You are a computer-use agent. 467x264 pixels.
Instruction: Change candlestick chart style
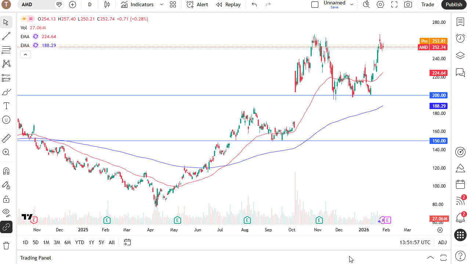107,4
